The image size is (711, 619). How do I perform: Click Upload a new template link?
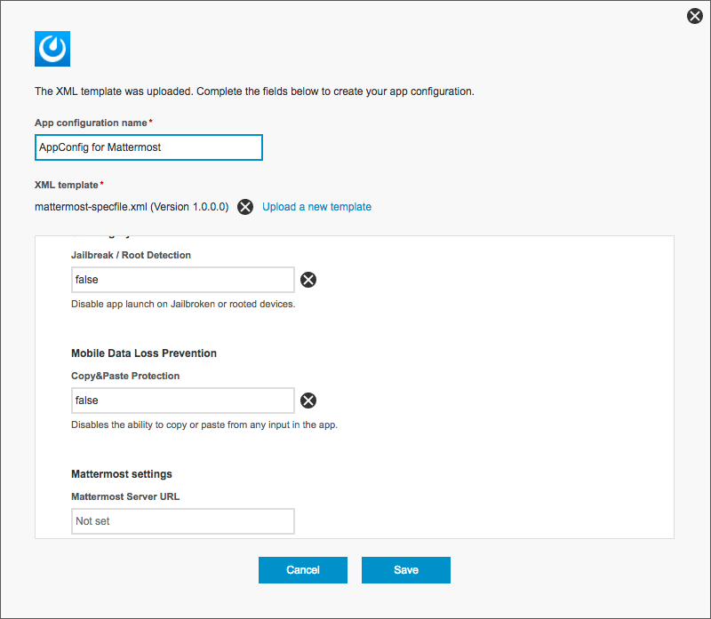(316, 207)
